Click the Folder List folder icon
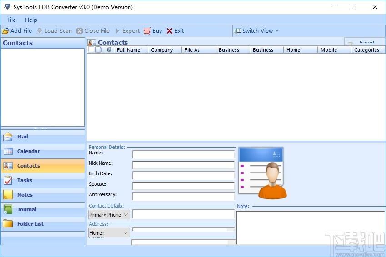The height and width of the screenshot is (257, 386). [8, 224]
